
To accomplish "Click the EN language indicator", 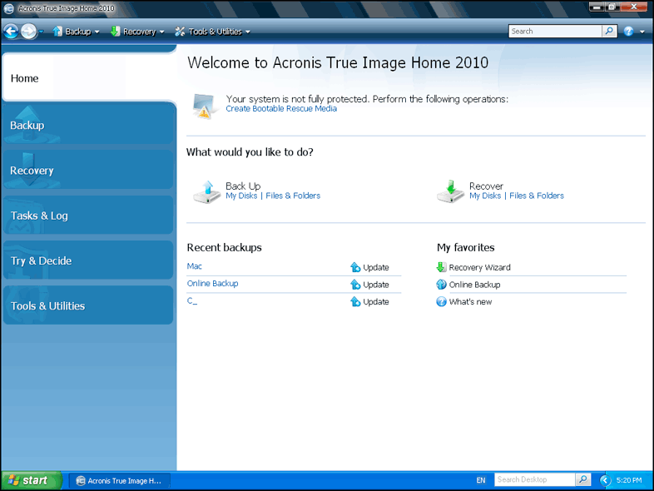I will (481, 480).
